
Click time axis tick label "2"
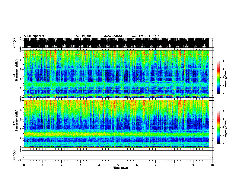[62, 165]
